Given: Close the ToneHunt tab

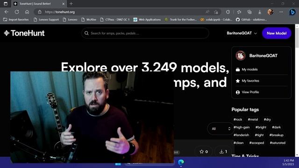Looking at the screenshot, I should point(64,4).
